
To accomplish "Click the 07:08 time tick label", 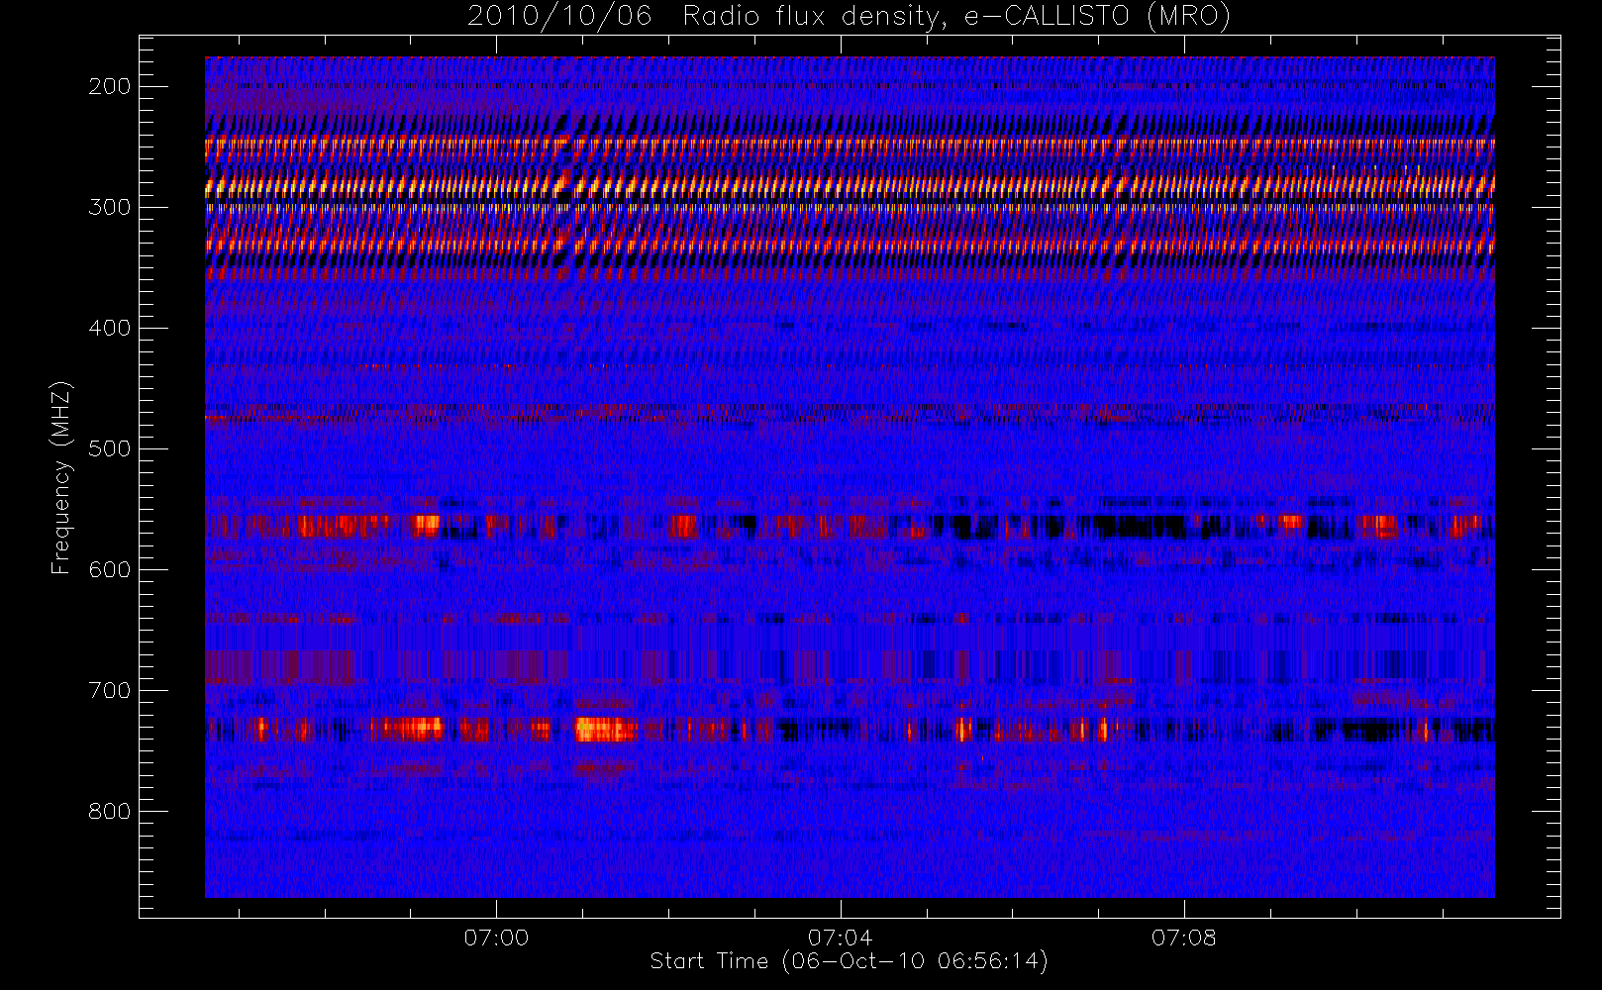I will (x=1183, y=938).
